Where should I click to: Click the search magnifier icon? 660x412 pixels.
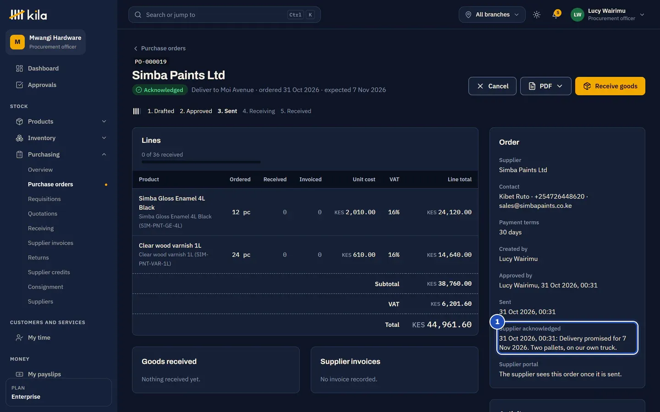[138, 15]
